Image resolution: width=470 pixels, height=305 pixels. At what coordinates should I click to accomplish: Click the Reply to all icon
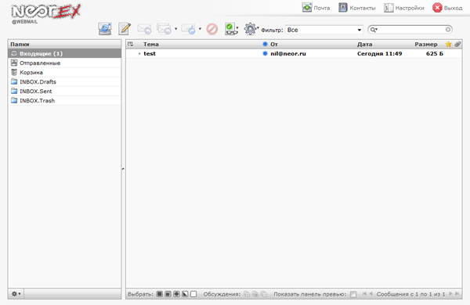tap(164, 29)
